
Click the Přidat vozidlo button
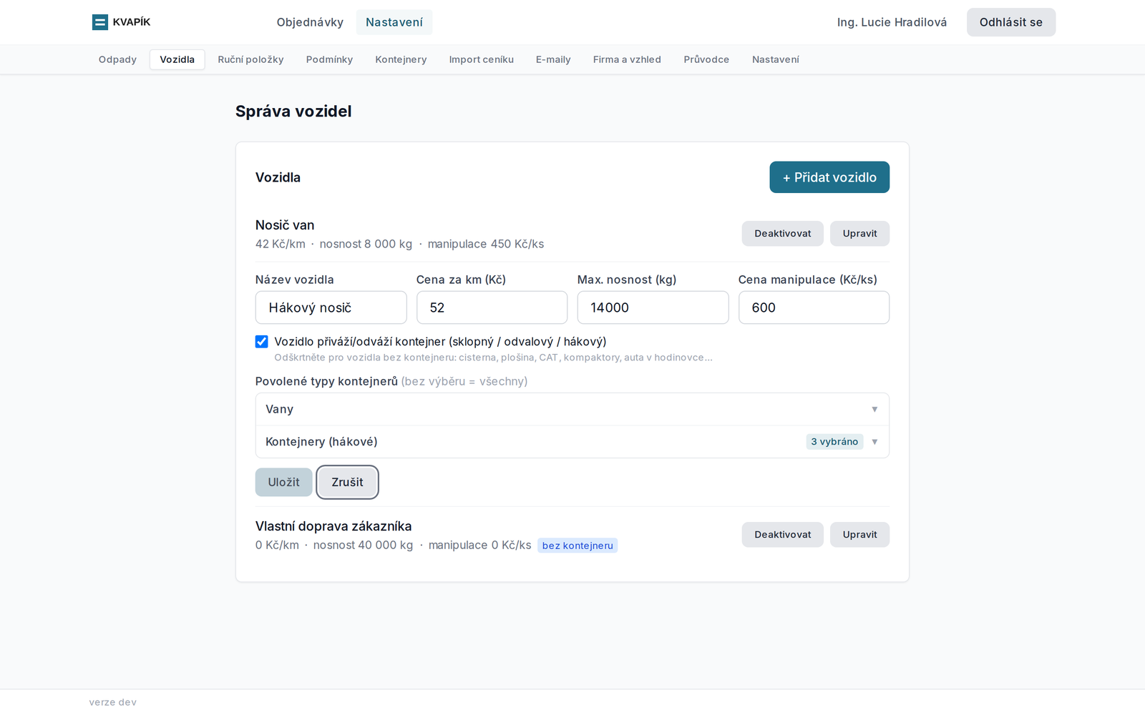829,177
